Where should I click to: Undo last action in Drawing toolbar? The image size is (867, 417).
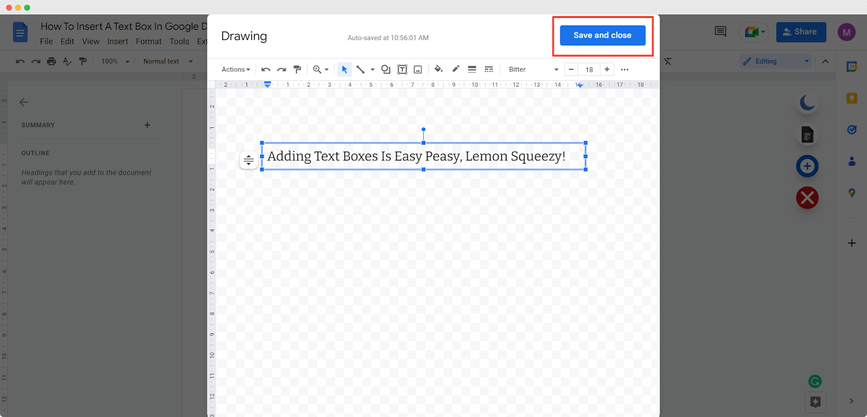(x=266, y=69)
